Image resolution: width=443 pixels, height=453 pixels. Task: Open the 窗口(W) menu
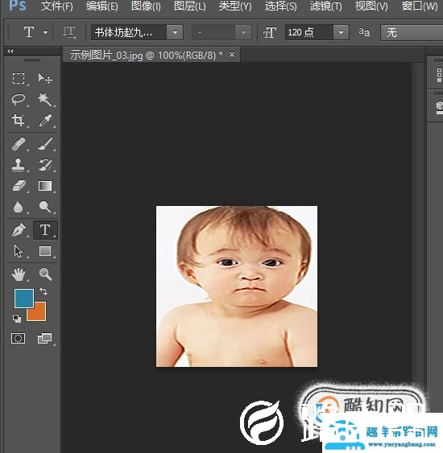pyautogui.click(x=420, y=6)
